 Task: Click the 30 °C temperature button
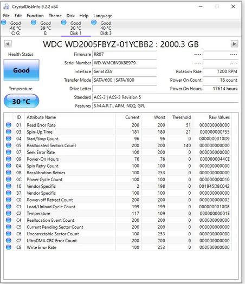tap(22, 101)
